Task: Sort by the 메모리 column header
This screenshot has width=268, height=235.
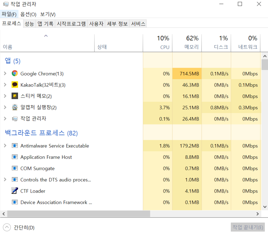Action: pyautogui.click(x=187, y=43)
